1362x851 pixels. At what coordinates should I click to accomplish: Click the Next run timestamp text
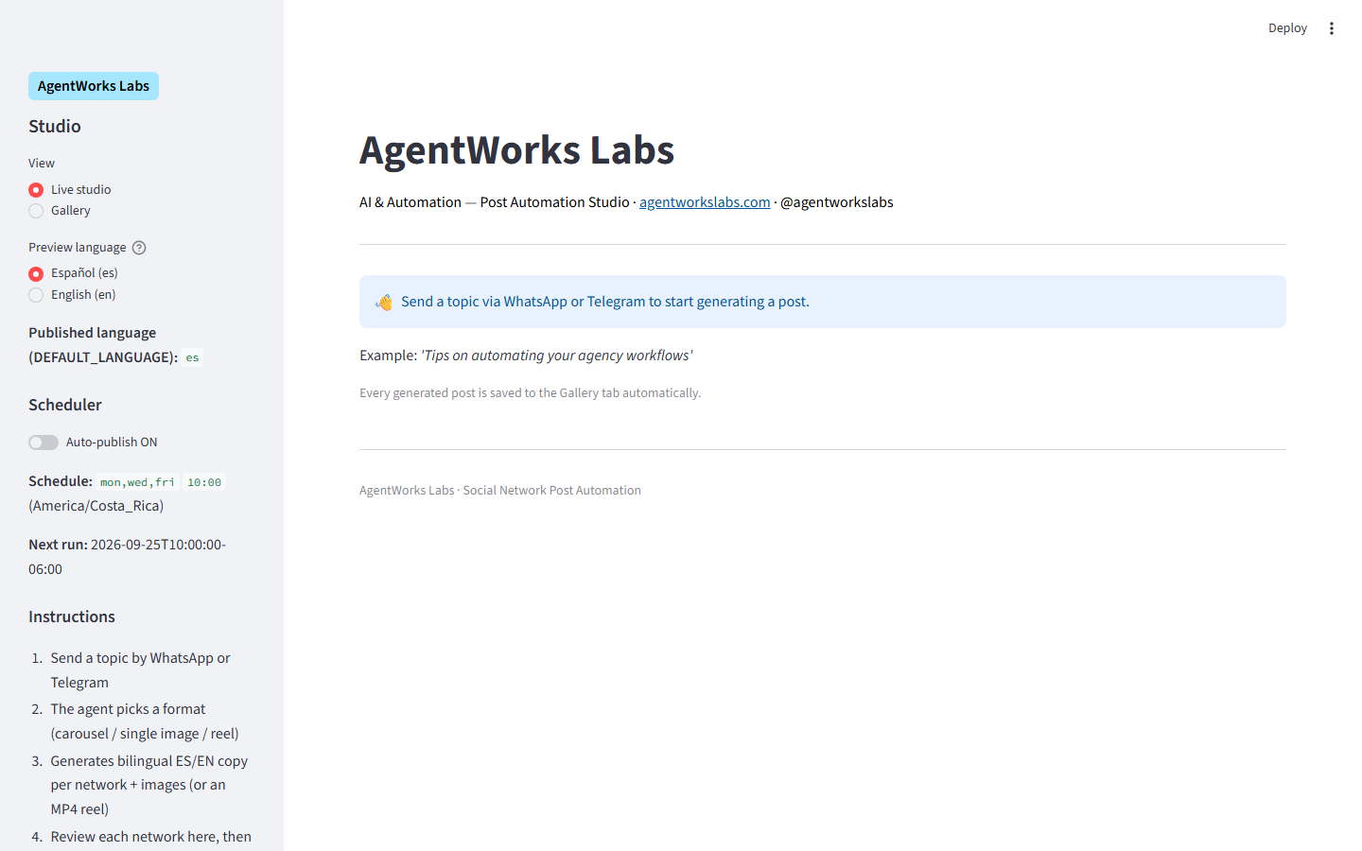coord(127,557)
